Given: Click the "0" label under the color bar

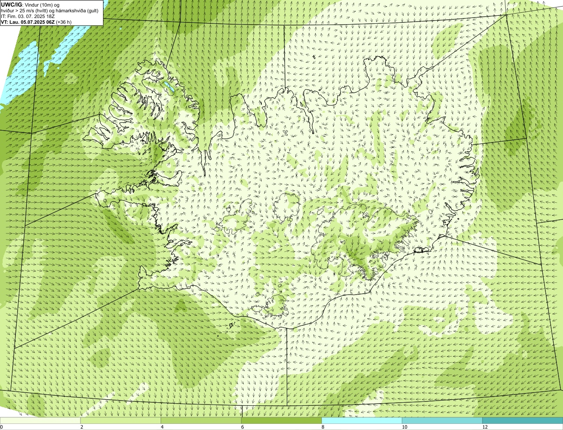Looking at the screenshot, I should pos(1,427).
